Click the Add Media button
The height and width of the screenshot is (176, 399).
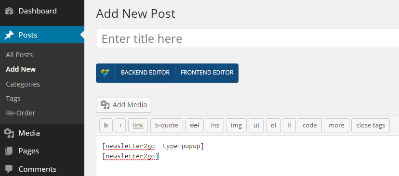click(x=123, y=105)
